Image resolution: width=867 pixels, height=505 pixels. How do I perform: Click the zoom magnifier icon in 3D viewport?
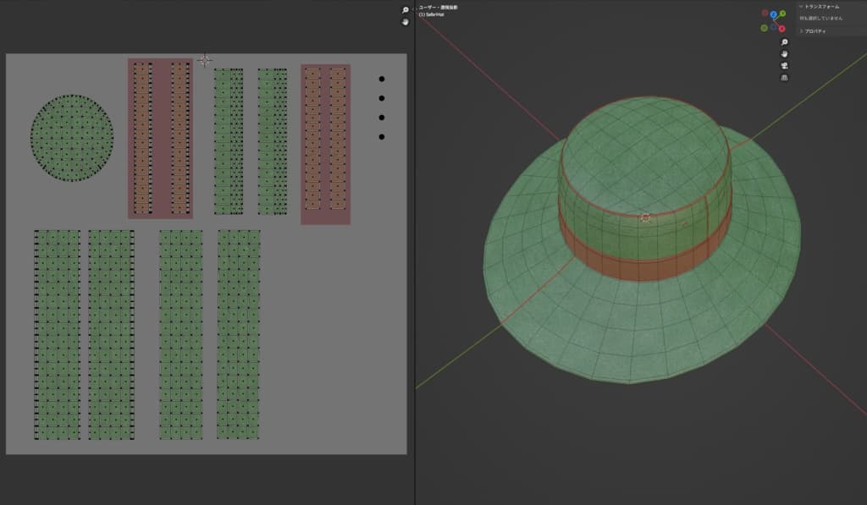click(x=784, y=42)
